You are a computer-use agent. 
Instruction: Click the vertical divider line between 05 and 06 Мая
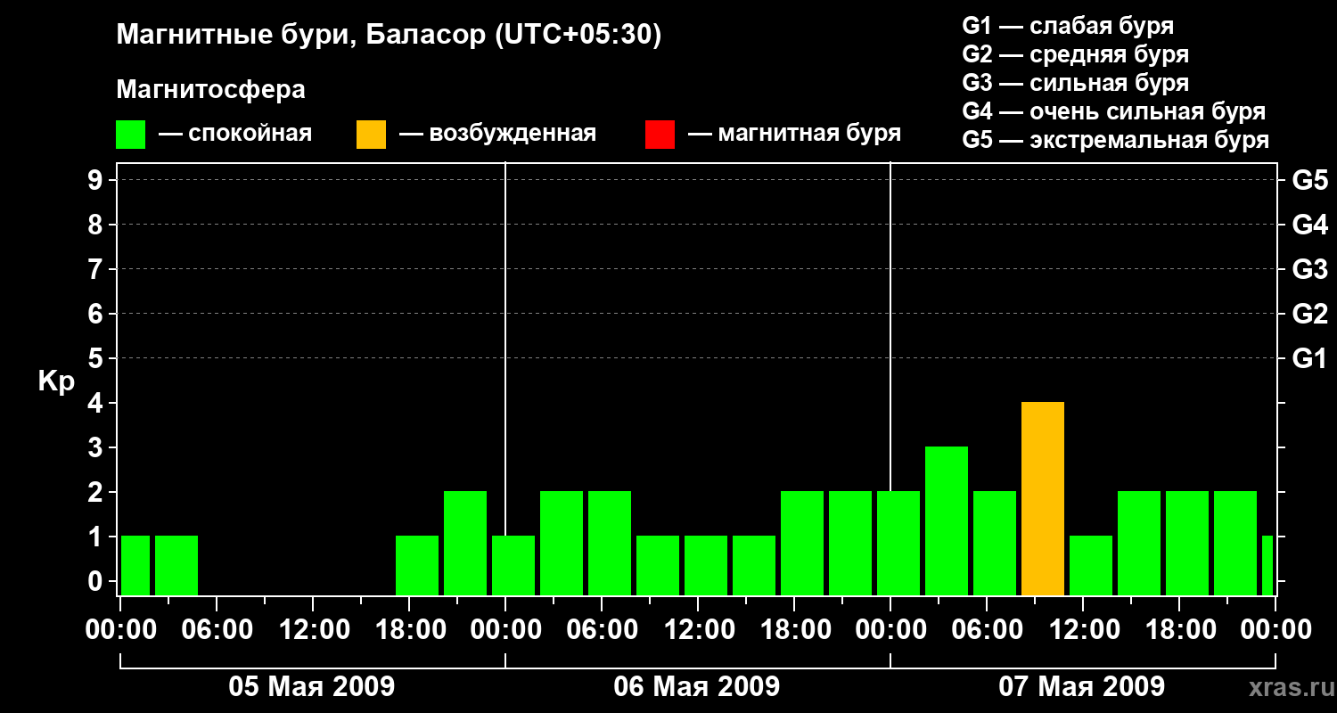[505, 379]
